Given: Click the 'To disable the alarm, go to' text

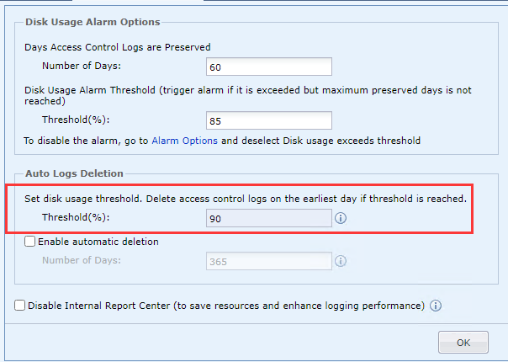Looking at the screenshot, I should (x=86, y=141).
